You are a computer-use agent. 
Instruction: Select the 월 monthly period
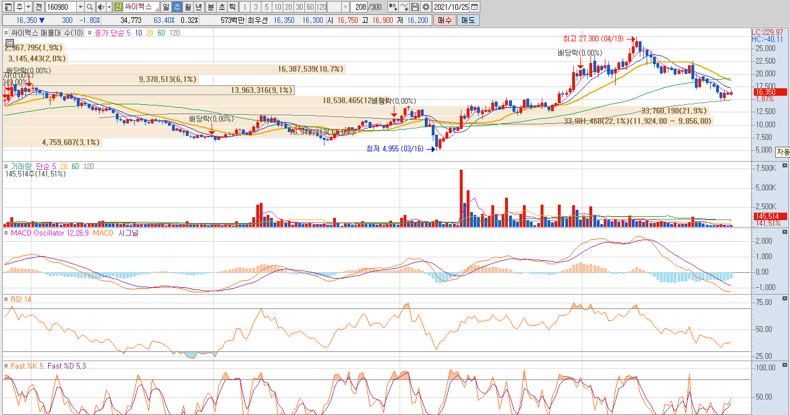[187, 7]
